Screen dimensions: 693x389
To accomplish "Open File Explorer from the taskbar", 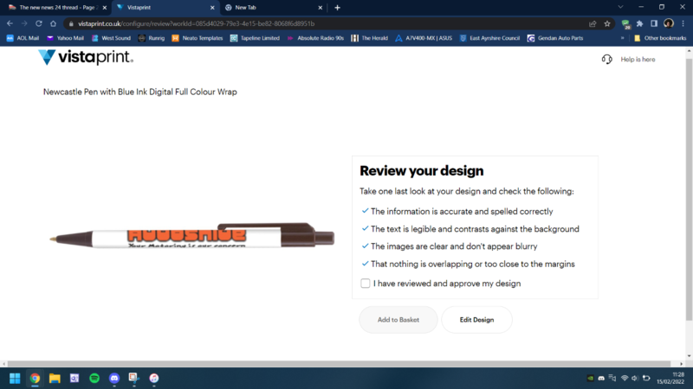I will point(55,378).
